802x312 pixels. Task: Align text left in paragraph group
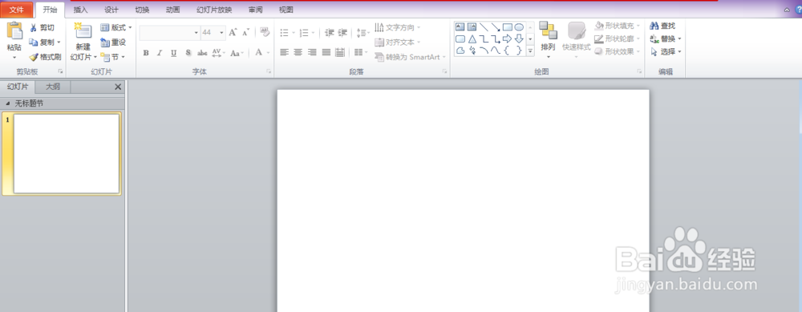(285, 52)
